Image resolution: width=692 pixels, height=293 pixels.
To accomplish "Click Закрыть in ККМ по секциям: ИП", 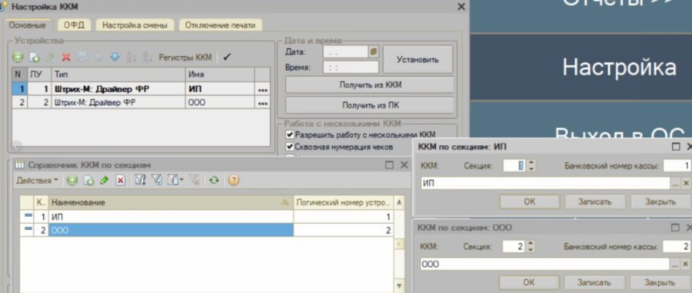I will click(660, 202).
